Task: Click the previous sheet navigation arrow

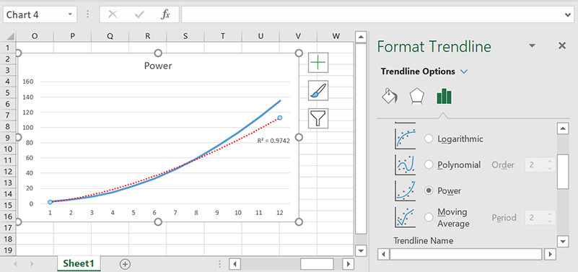Action: (16, 264)
